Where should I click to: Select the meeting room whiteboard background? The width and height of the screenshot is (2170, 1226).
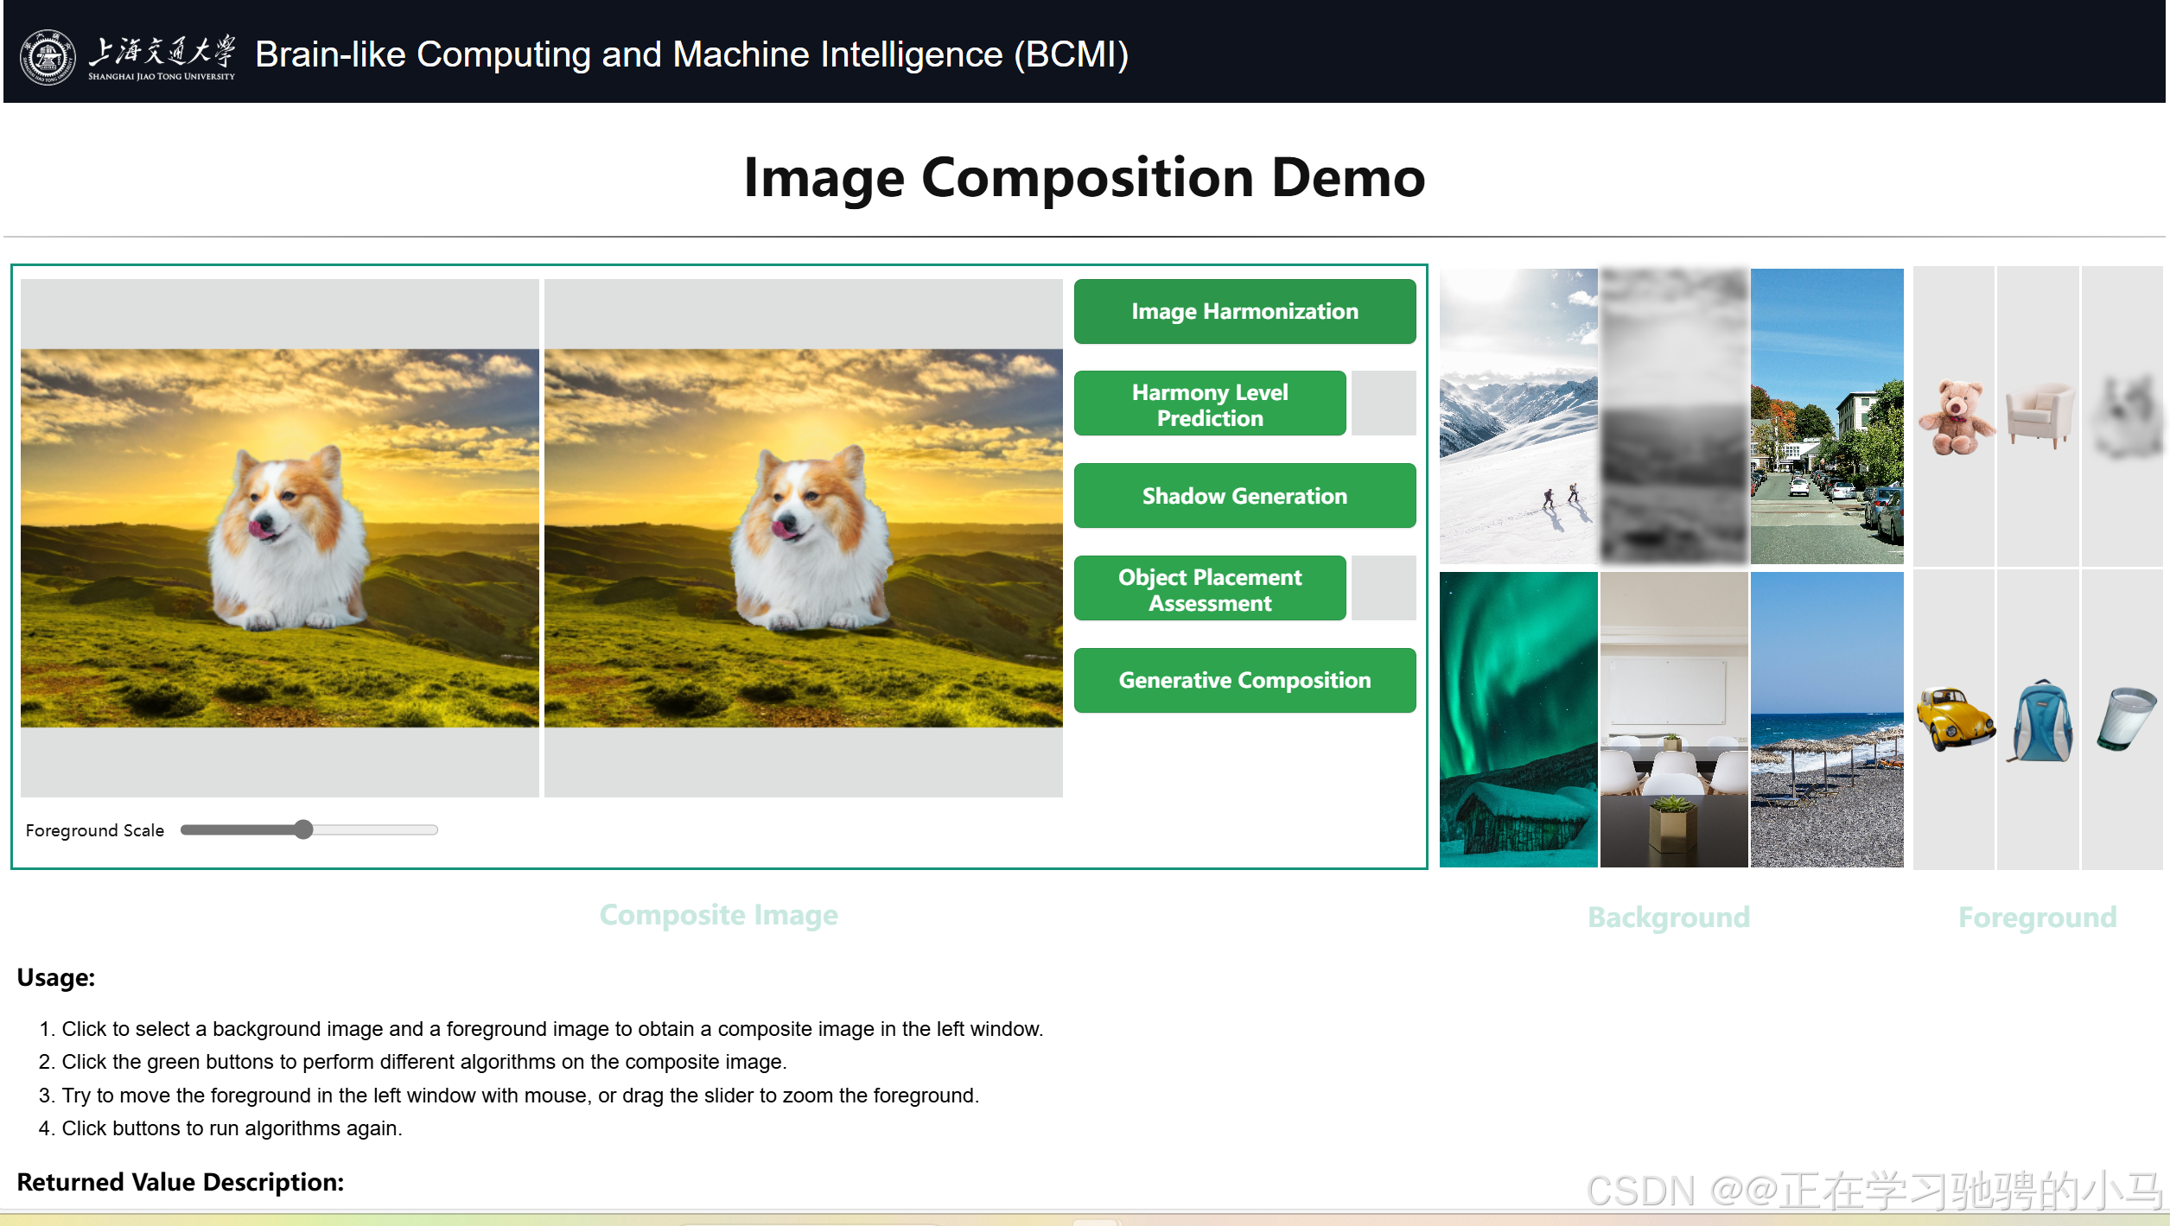coord(1673,719)
